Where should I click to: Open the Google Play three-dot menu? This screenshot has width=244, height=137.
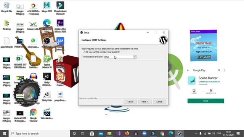pos(224,70)
